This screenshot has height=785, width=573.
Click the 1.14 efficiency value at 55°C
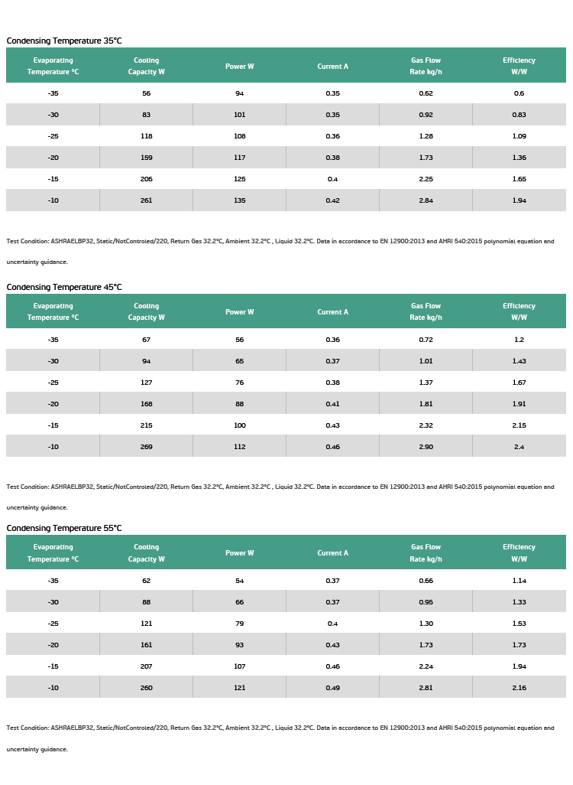(519, 581)
